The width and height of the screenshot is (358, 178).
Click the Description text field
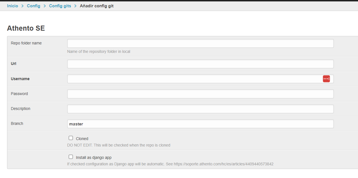click(x=200, y=109)
